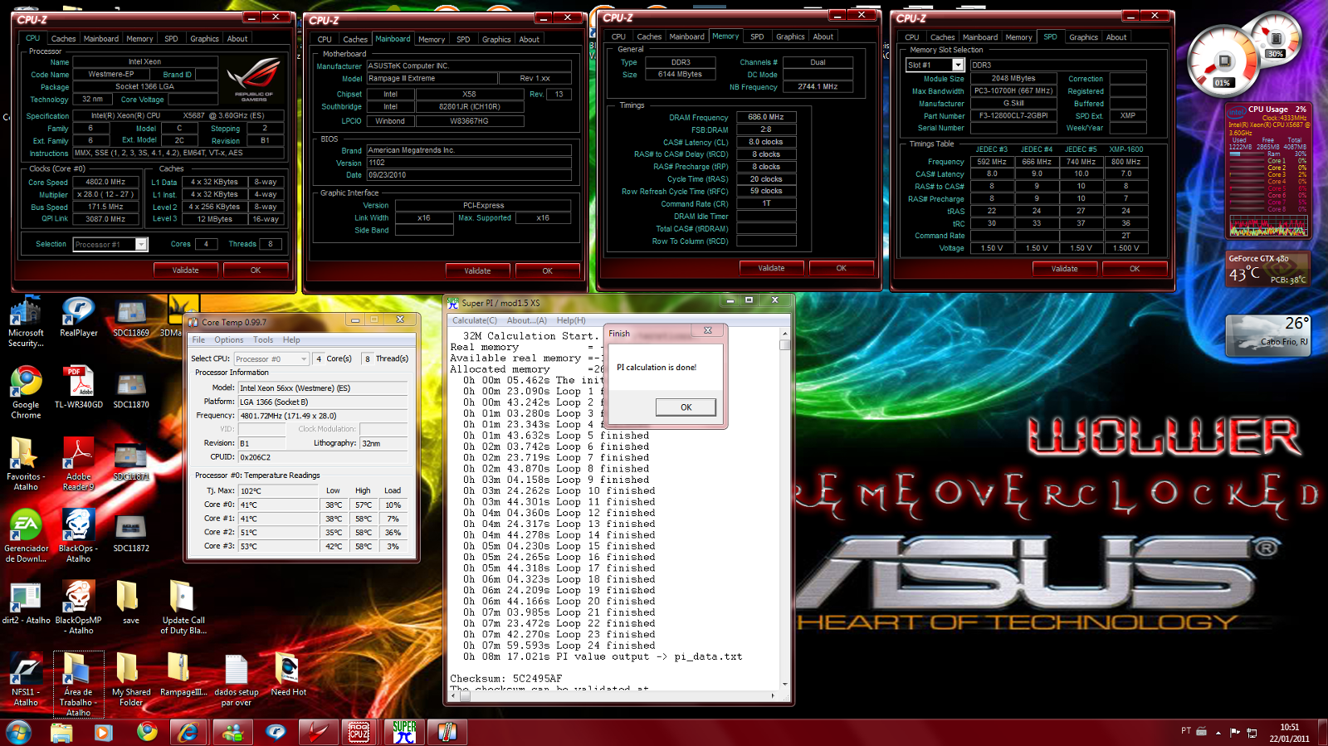1328x746 pixels.
Task: Click the Core Temp thermometer taskbar icon
Action: pos(448,732)
